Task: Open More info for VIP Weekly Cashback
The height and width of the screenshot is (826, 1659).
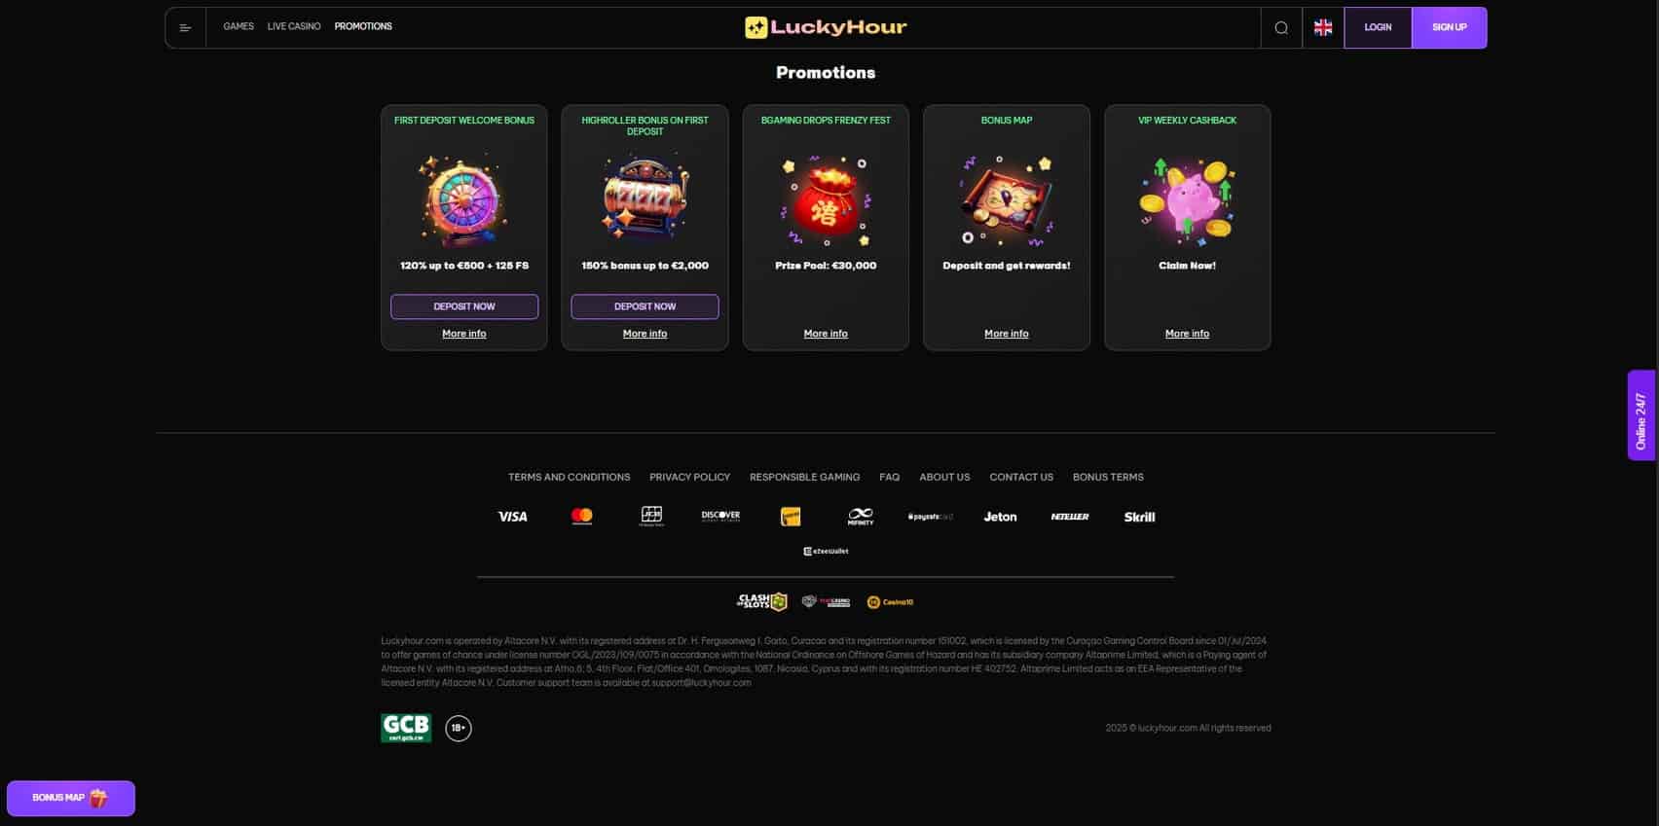Action: click(1187, 334)
